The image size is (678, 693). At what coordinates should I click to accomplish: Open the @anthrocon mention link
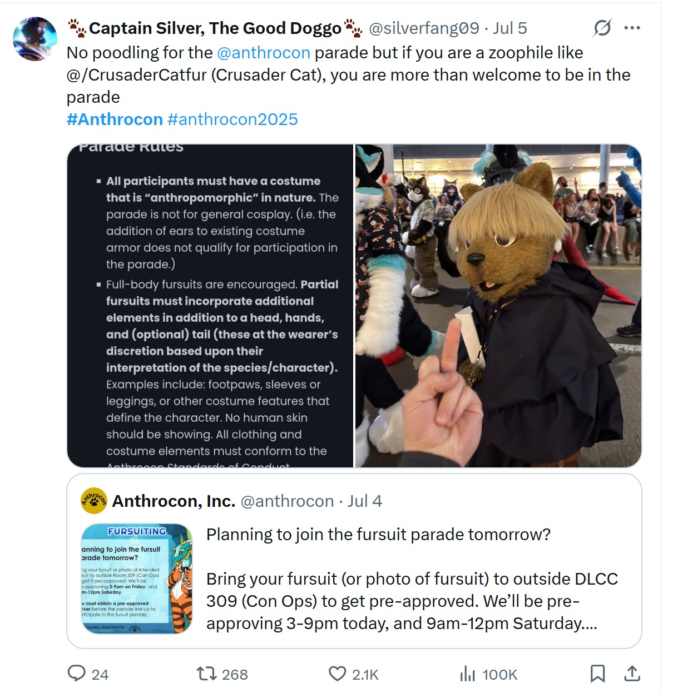(264, 53)
